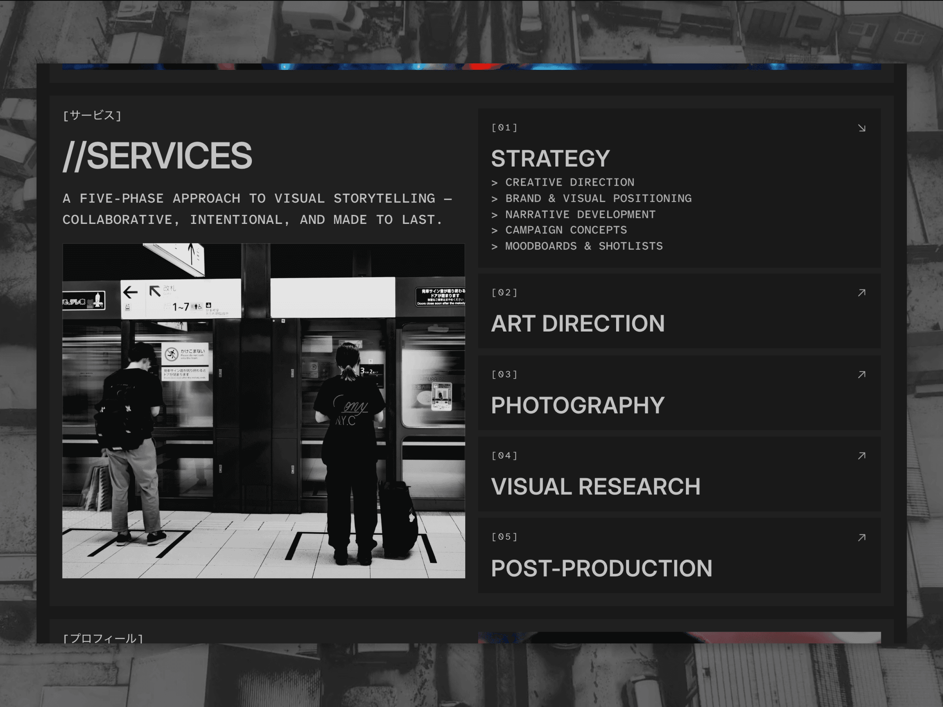This screenshot has height=707, width=943.
Task: Click Moodboards & Shotlists list item
Action: [x=583, y=246]
